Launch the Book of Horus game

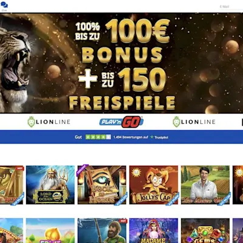tap(102, 185)
